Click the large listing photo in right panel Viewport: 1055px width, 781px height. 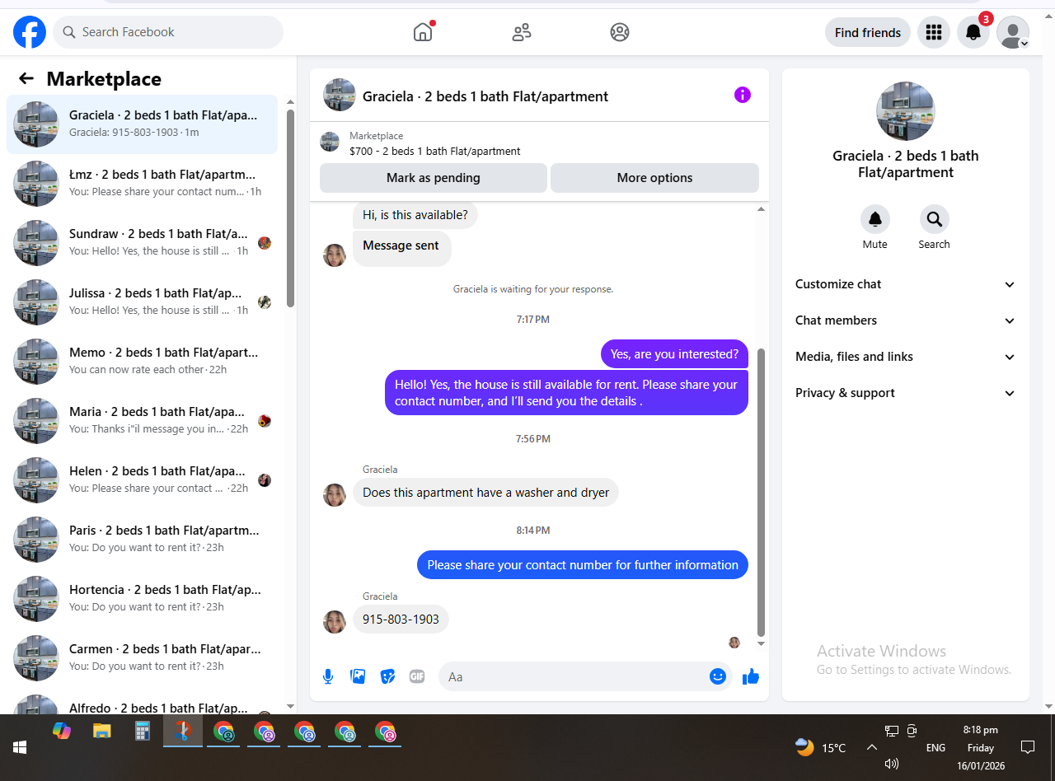[x=906, y=111]
